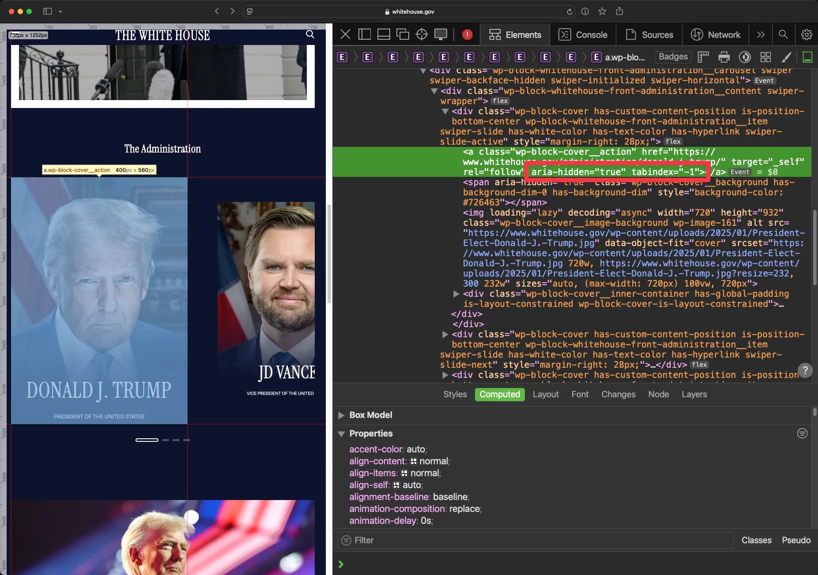Click the print styles icon
Screen dimensions: 818x575
click(724, 57)
